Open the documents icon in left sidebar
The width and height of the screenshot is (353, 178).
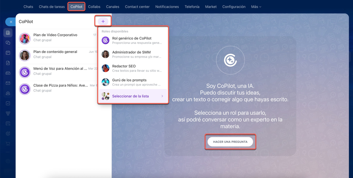pos(8,63)
